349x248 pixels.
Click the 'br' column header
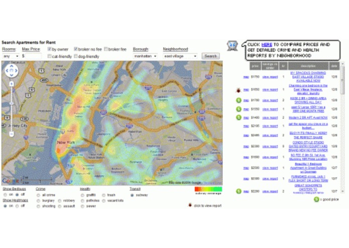pos(283,66)
